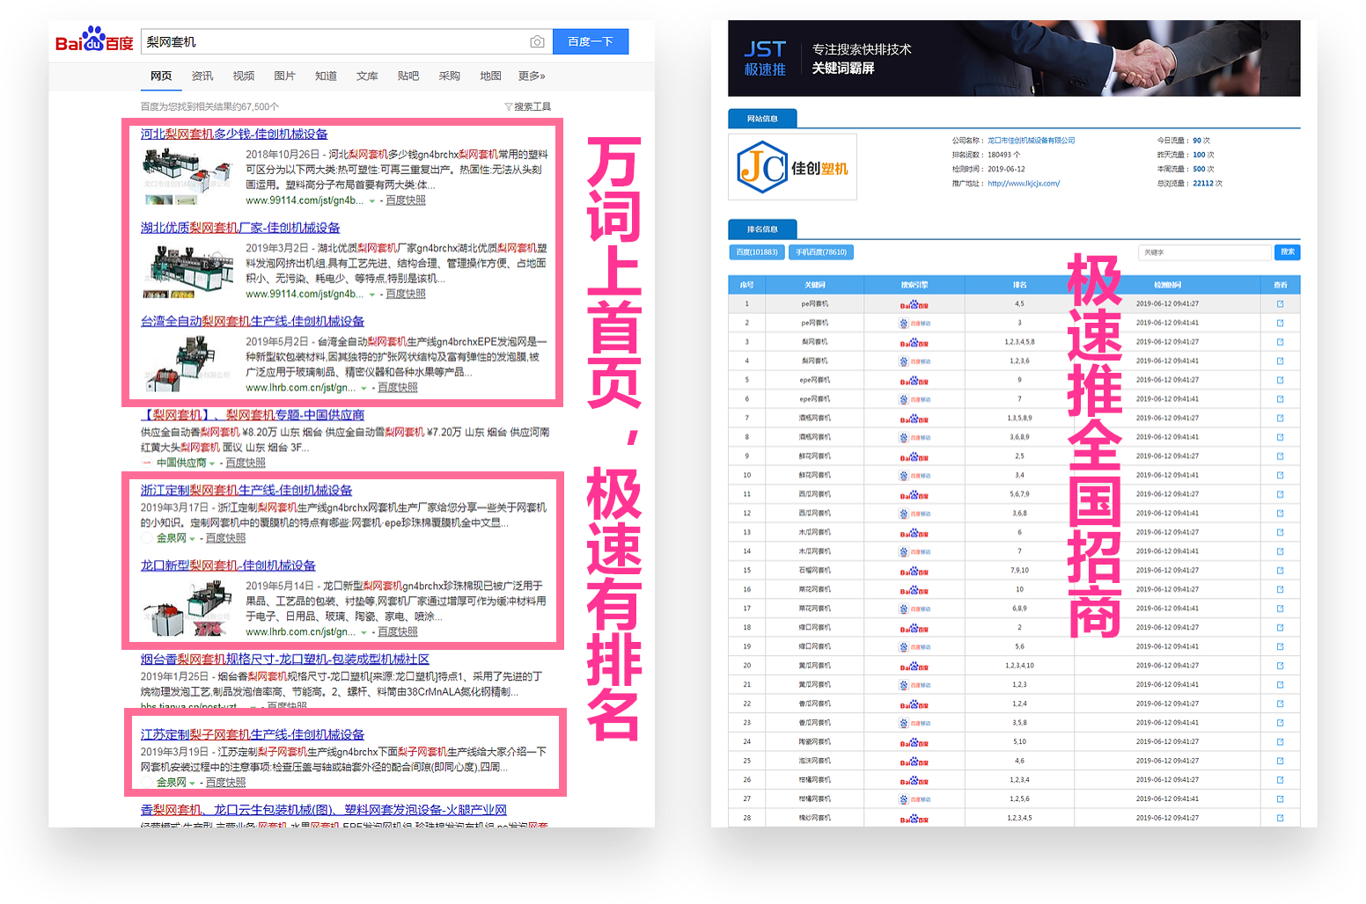Open the http://www.lkjcjx.com/ promotion link
The width and height of the screenshot is (1366, 904).
pos(1024,184)
